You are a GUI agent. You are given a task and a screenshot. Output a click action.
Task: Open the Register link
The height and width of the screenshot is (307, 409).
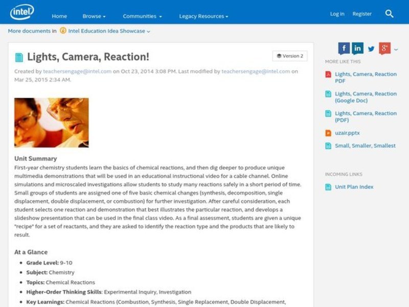(362, 13)
